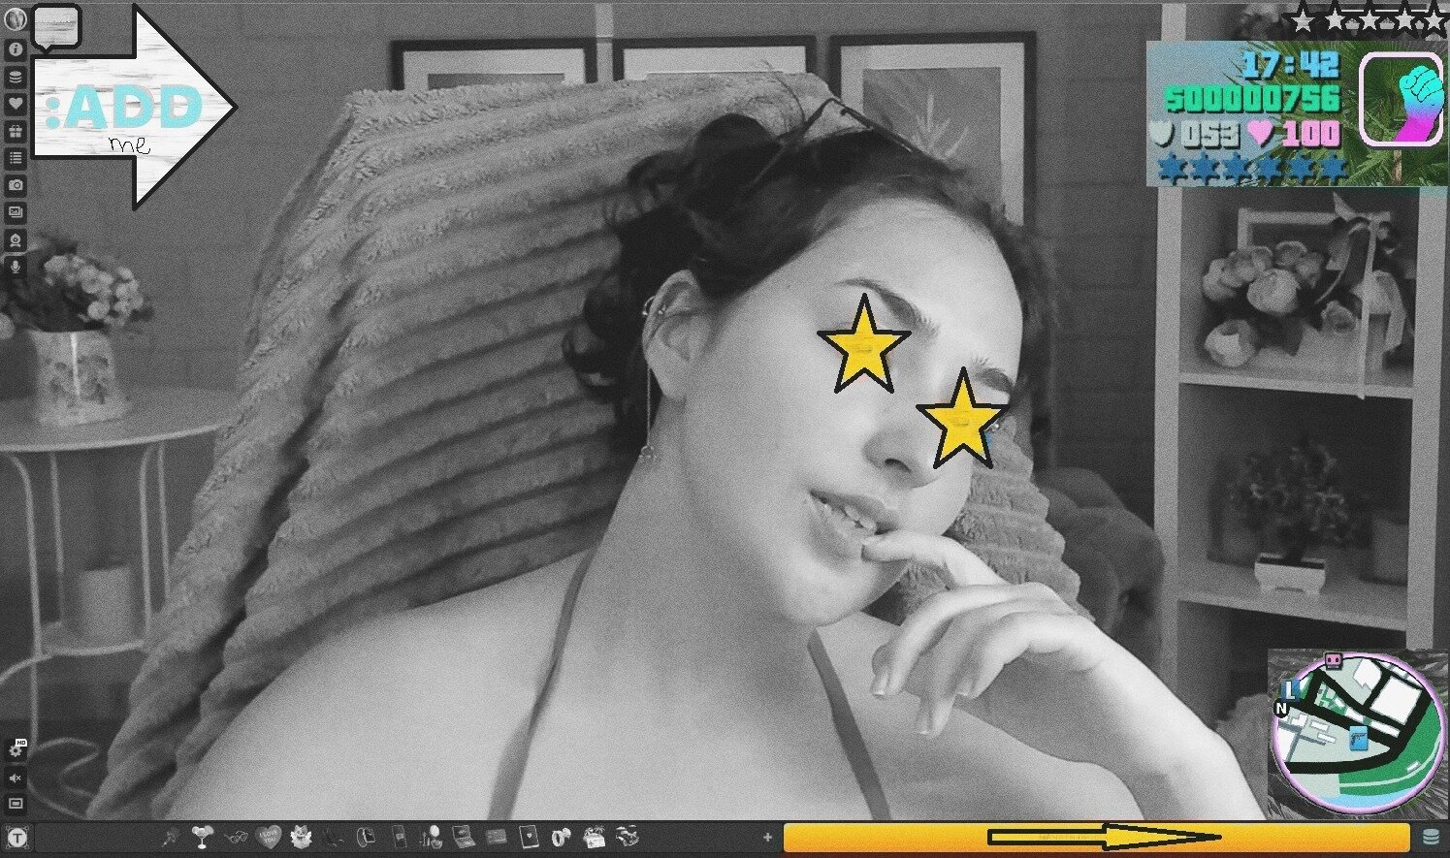Open the tokens icon at bottom right

pos(1430,837)
